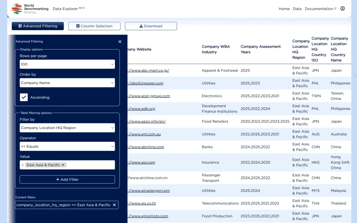Navigate to the Home menu item
The image size is (357, 223).
(x=284, y=9)
